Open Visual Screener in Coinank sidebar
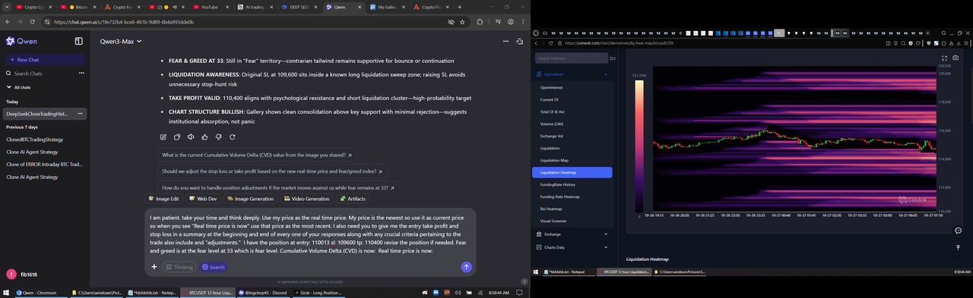The width and height of the screenshot is (973, 298). click(x=572, y=221)
